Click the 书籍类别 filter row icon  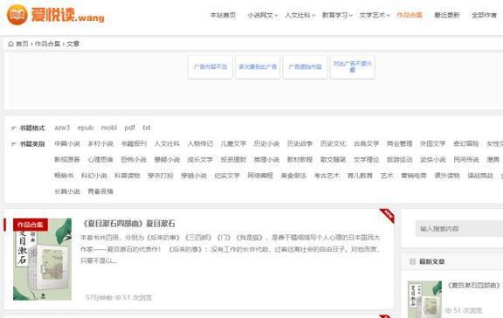pos(14,144)
